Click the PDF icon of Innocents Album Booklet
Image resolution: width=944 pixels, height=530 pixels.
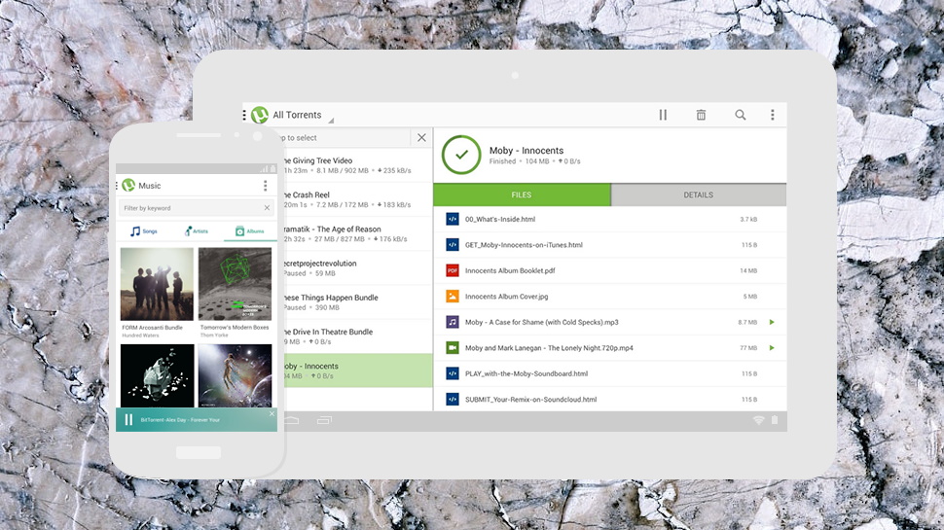tap(453, 270)
